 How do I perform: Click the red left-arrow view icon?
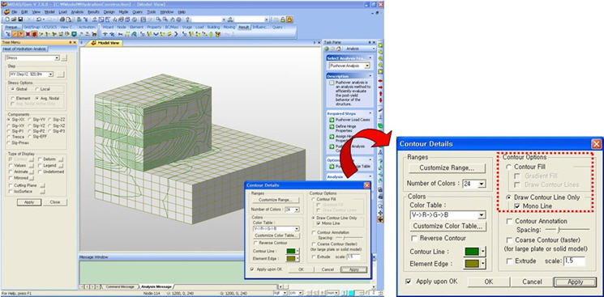(380, 81)
